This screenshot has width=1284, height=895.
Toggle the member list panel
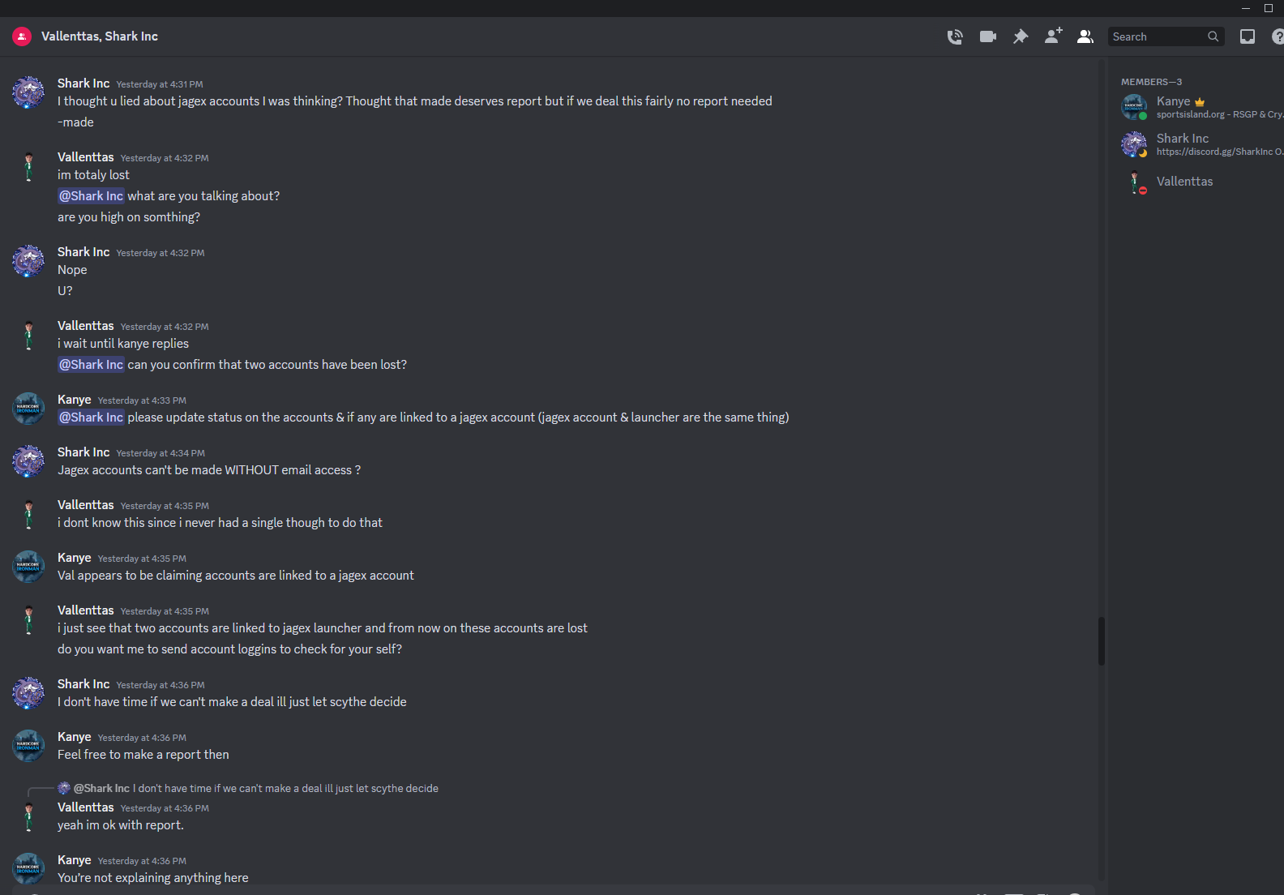pos(1085,36)
